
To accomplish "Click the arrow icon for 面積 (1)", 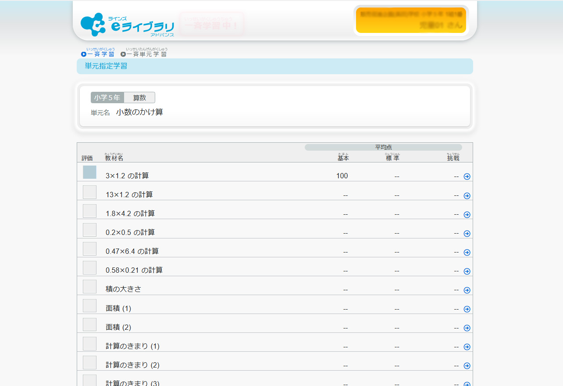I will [x=467, y=309].
